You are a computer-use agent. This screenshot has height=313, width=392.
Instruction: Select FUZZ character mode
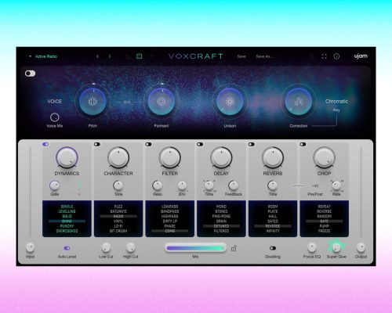(x=118, y=207)
